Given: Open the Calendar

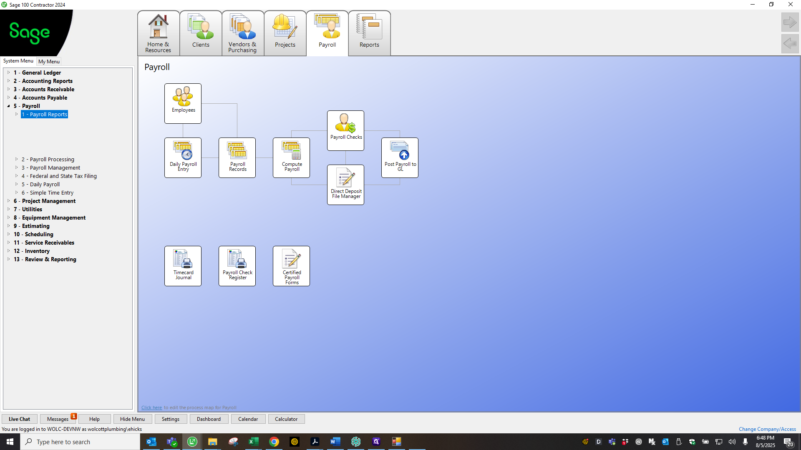Looking at the screenshot, I should tap(248, 419).
